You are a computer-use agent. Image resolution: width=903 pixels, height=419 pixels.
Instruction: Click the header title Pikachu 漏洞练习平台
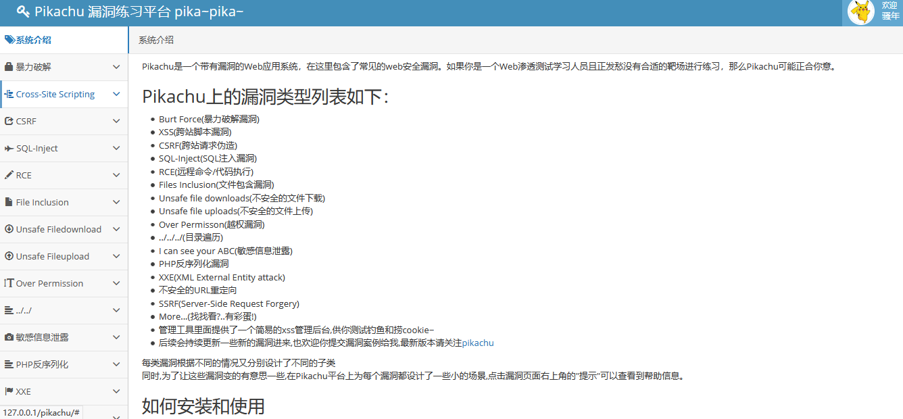(x=139, y=11)
